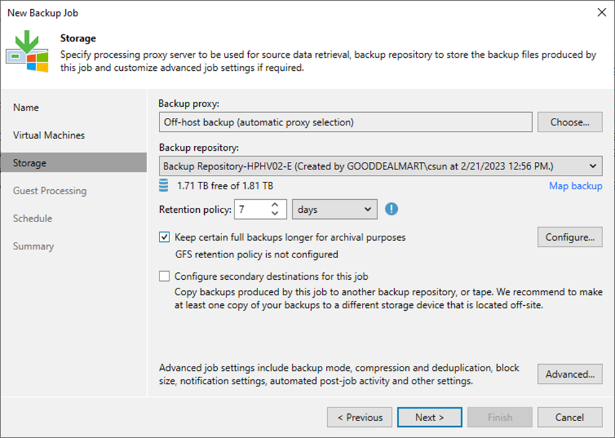Open the Summary step
This screenshot has height=438, width=615.
[x=33, y=246]
